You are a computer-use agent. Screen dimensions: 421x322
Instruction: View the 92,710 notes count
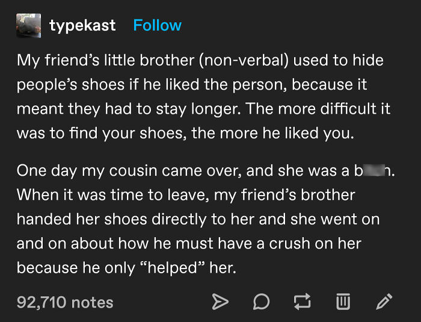(65, 302)
